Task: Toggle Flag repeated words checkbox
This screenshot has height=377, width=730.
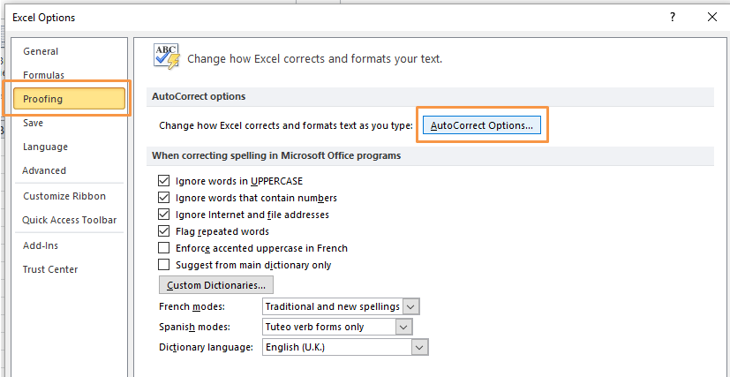Action: (x=164, y=230)
